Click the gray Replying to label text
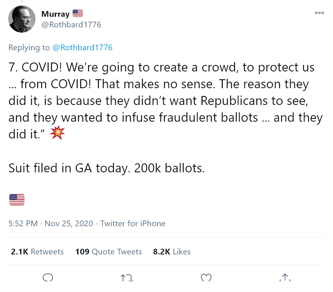The width and height of the screenshot is (333, 292). pyautogui.click(x=29, y=47)
